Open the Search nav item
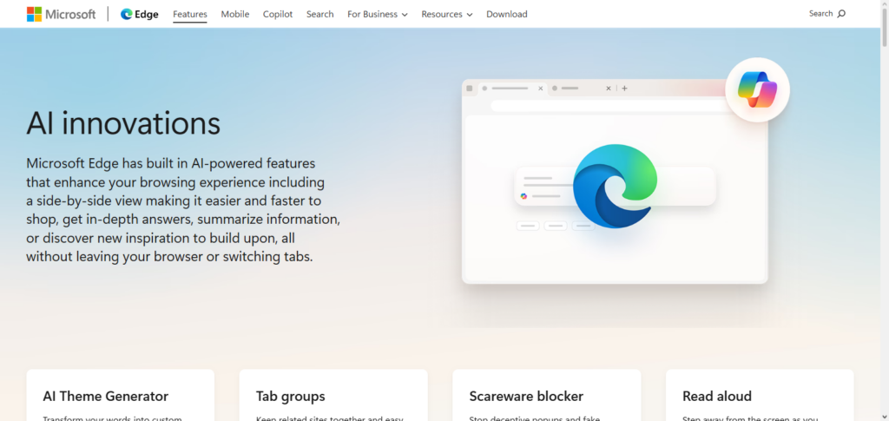Image resolution: width=889 pixels, height=421 pixels. [x=319, y=14]
